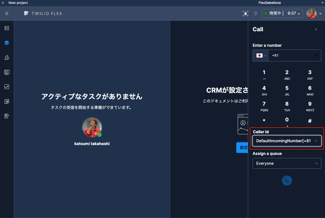Open the 待受中 agent status dropdown
The image size is (325, 218).
[x=282, y=13]
